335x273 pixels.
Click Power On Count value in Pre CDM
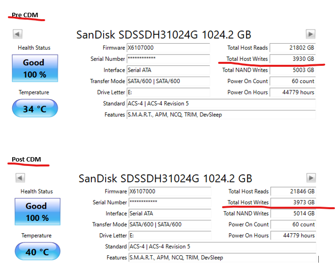293,81
